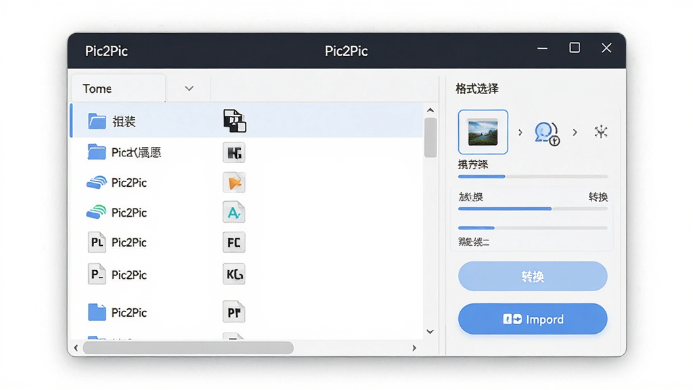The width and height of the screenshot is (693, 390).
Task: Click the sparkle network icon
Action: pyautogui.click(x=601, y=132)
